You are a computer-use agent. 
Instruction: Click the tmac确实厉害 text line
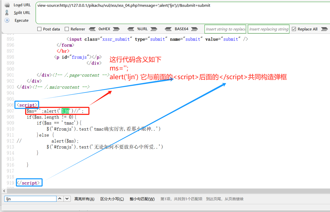(x=104, y=129)
